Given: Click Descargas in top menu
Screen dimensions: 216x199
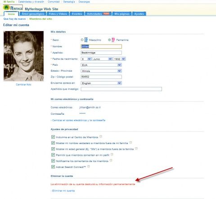Looking at the screenshot, I should 84,2.
